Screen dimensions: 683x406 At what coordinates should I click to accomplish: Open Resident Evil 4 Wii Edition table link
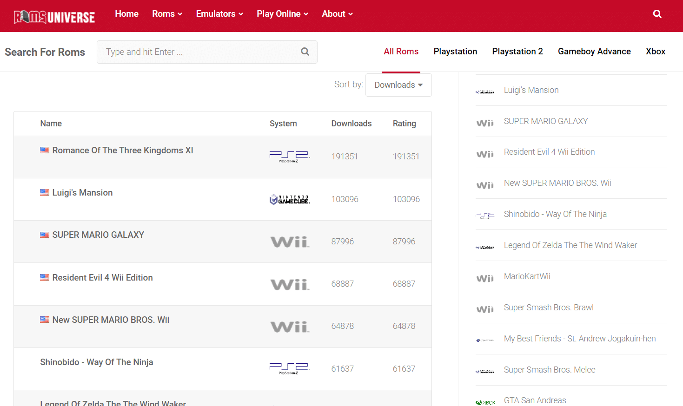point(102,278)
